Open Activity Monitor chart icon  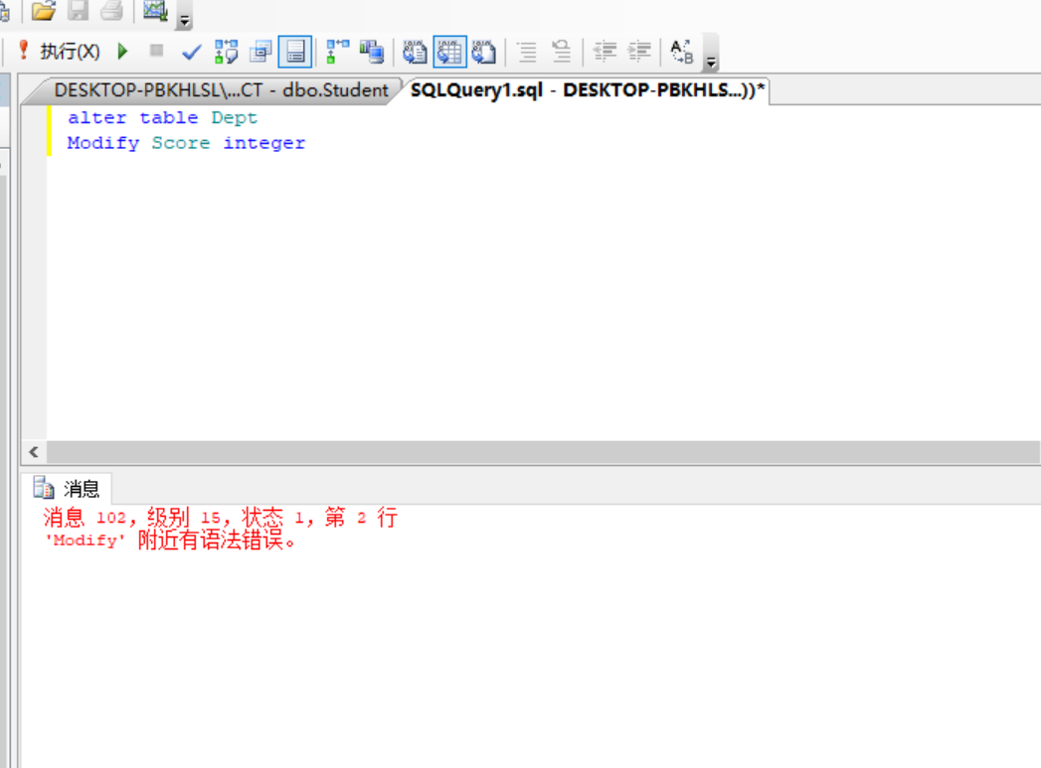tap(154, 13)
